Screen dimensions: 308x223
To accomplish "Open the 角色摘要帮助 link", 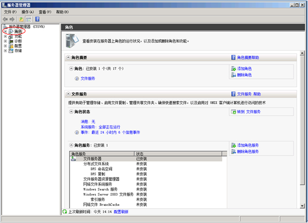I will (x=248, y=58).
